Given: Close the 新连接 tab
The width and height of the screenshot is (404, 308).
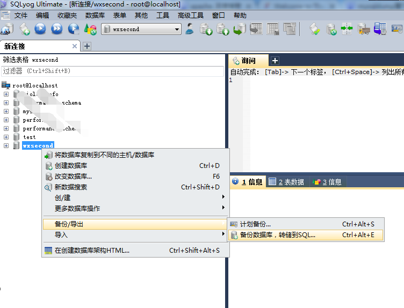Looking at the screenshot, I should click(75, 46).
